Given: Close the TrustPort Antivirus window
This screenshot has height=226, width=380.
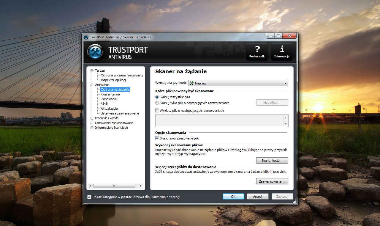Looking at the screenshot, I should click(289, 36).
